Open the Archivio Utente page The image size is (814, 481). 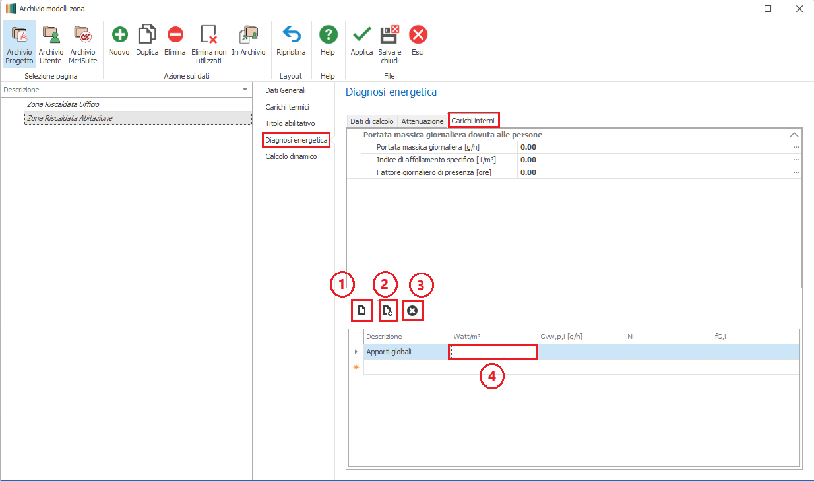click(x=51, y=44)
